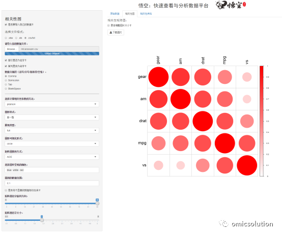Screen dimensions: 282x235
Task: Switch to the 相关性表格 tab
Action: tap(146, 14)
